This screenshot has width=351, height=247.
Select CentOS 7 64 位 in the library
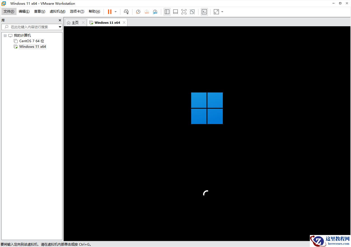click(x=31, y=41)
